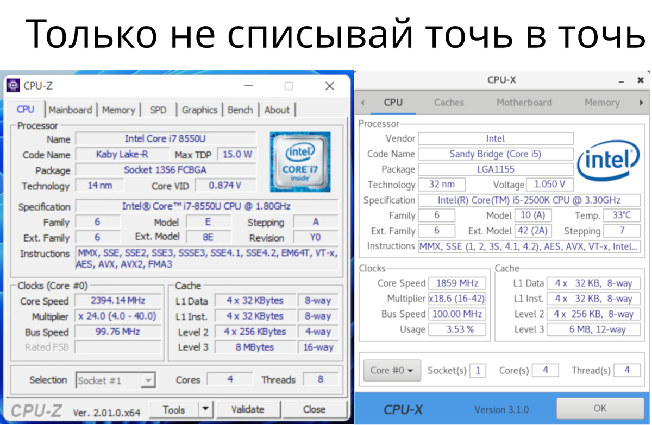The height and width of the screenshot is (425, 652).
Task: Close the CPU-Z window with the X
Action: (329, 86)
